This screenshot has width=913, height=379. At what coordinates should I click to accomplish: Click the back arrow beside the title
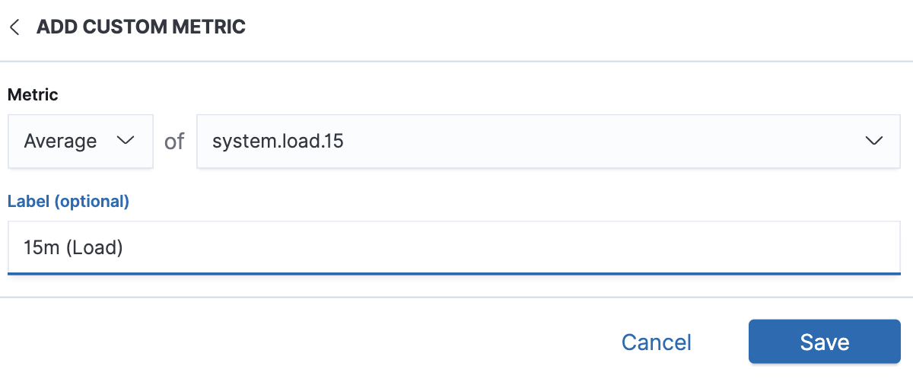pyautogui.click(x=14, y=27)
